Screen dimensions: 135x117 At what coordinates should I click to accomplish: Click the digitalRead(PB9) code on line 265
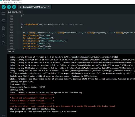tap(34, 24)
